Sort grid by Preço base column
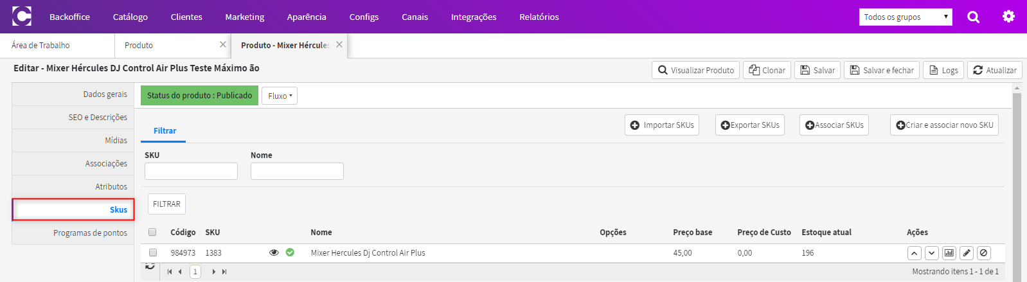 692,232
